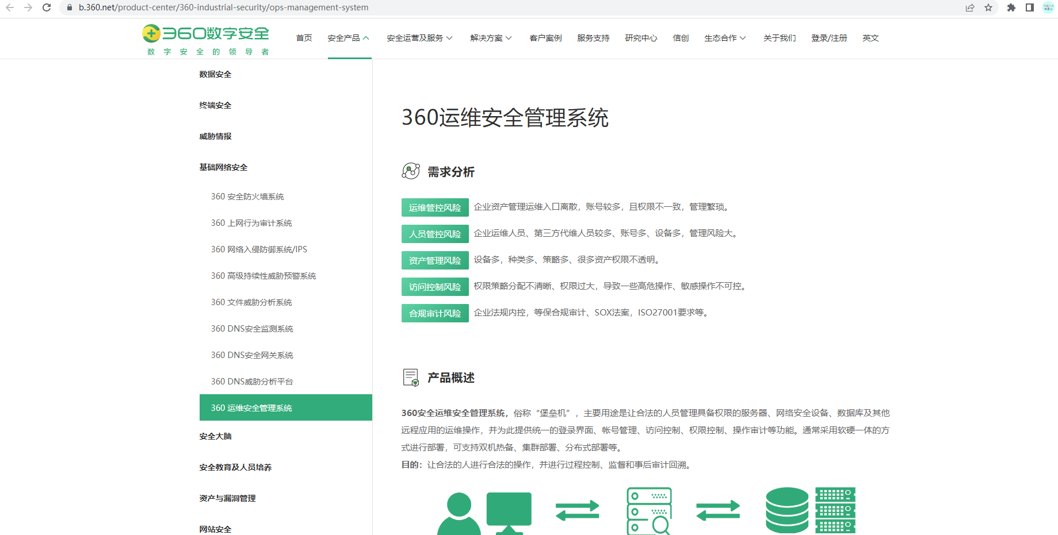Click the 访问控制风险 green label
The image size is (1058, 535).
[x=435, y=287]
